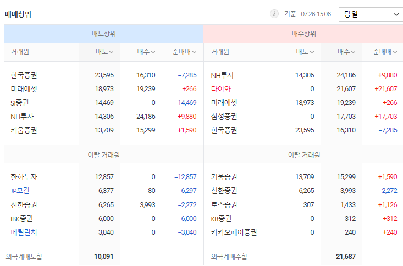Click the blue JP모간 broker name
The image size is (403, 266).
pos(20,191)
